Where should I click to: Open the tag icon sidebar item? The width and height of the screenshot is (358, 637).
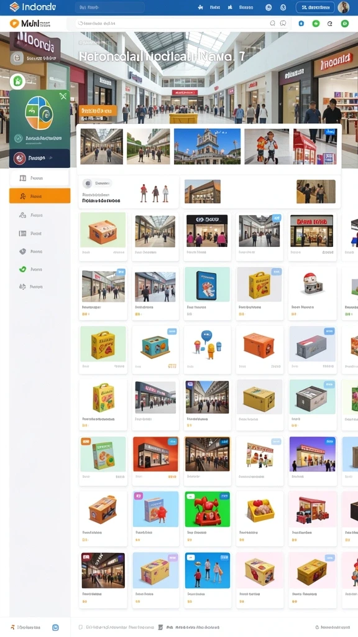pos(40,251)
